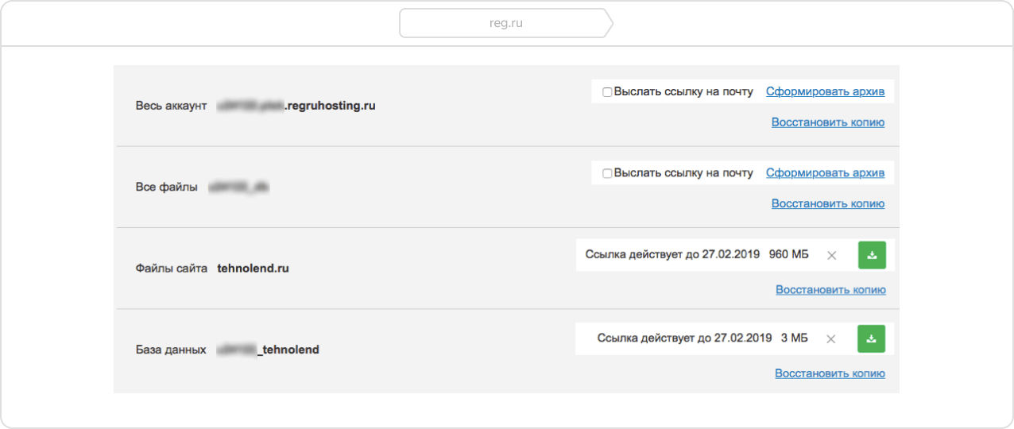Click the regruhosting.ru account name
Image resolution: width=1014 pixels, height=429 pixels.
click(329, 106)
